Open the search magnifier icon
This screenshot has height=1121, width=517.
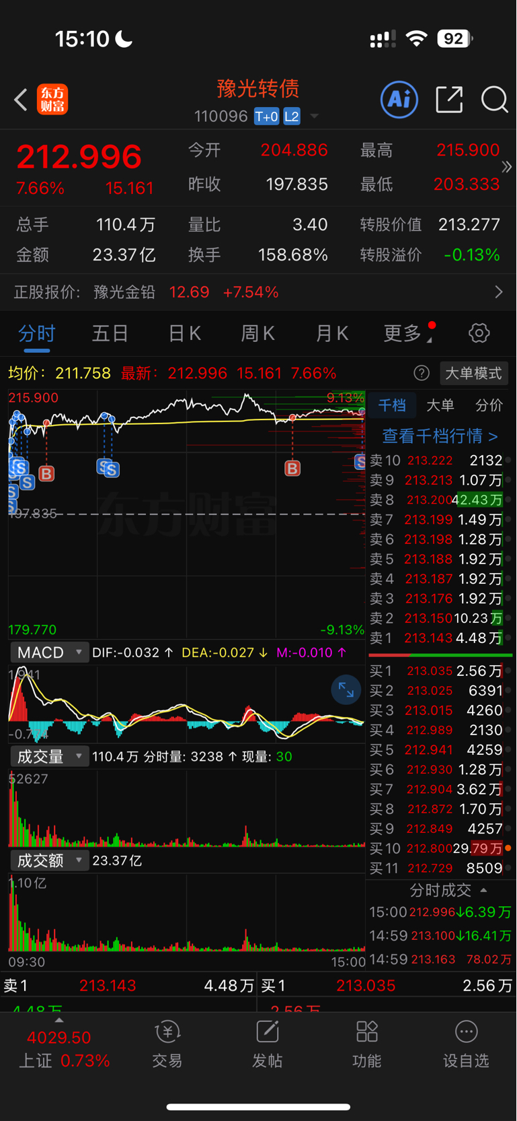coord(495,100)
